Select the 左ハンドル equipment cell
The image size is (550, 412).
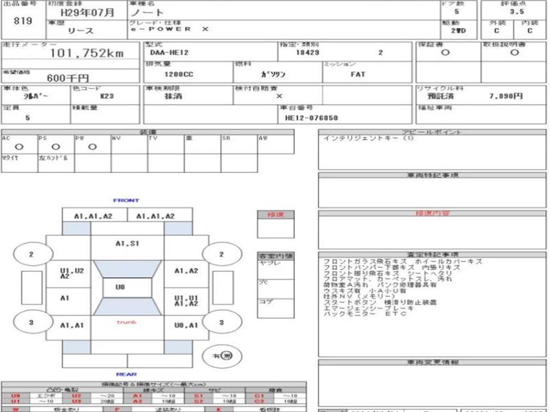click(56, 163)
